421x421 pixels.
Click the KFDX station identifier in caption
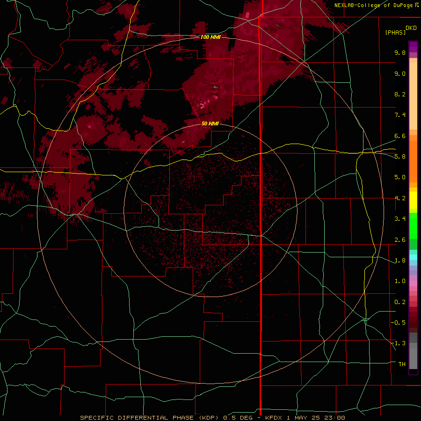[x=273, y=418]
